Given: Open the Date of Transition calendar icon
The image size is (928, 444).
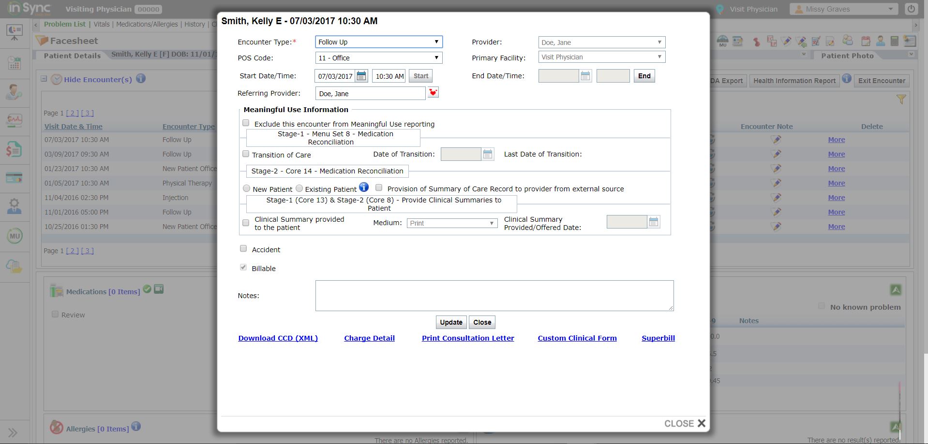Looking at the screenshot, I should 488,154.
